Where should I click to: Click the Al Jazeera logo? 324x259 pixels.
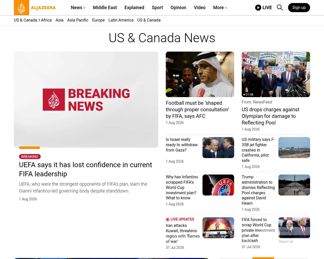click(35, 8)
